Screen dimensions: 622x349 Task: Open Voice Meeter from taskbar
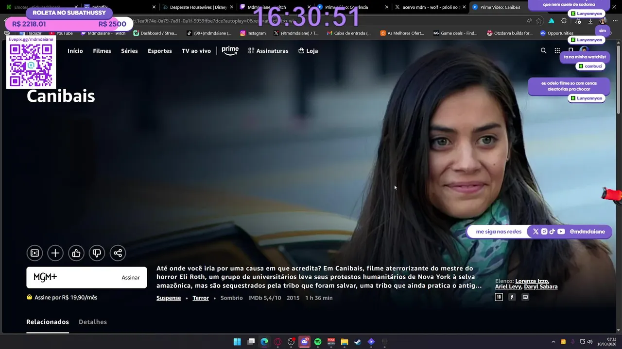(331, 342)
